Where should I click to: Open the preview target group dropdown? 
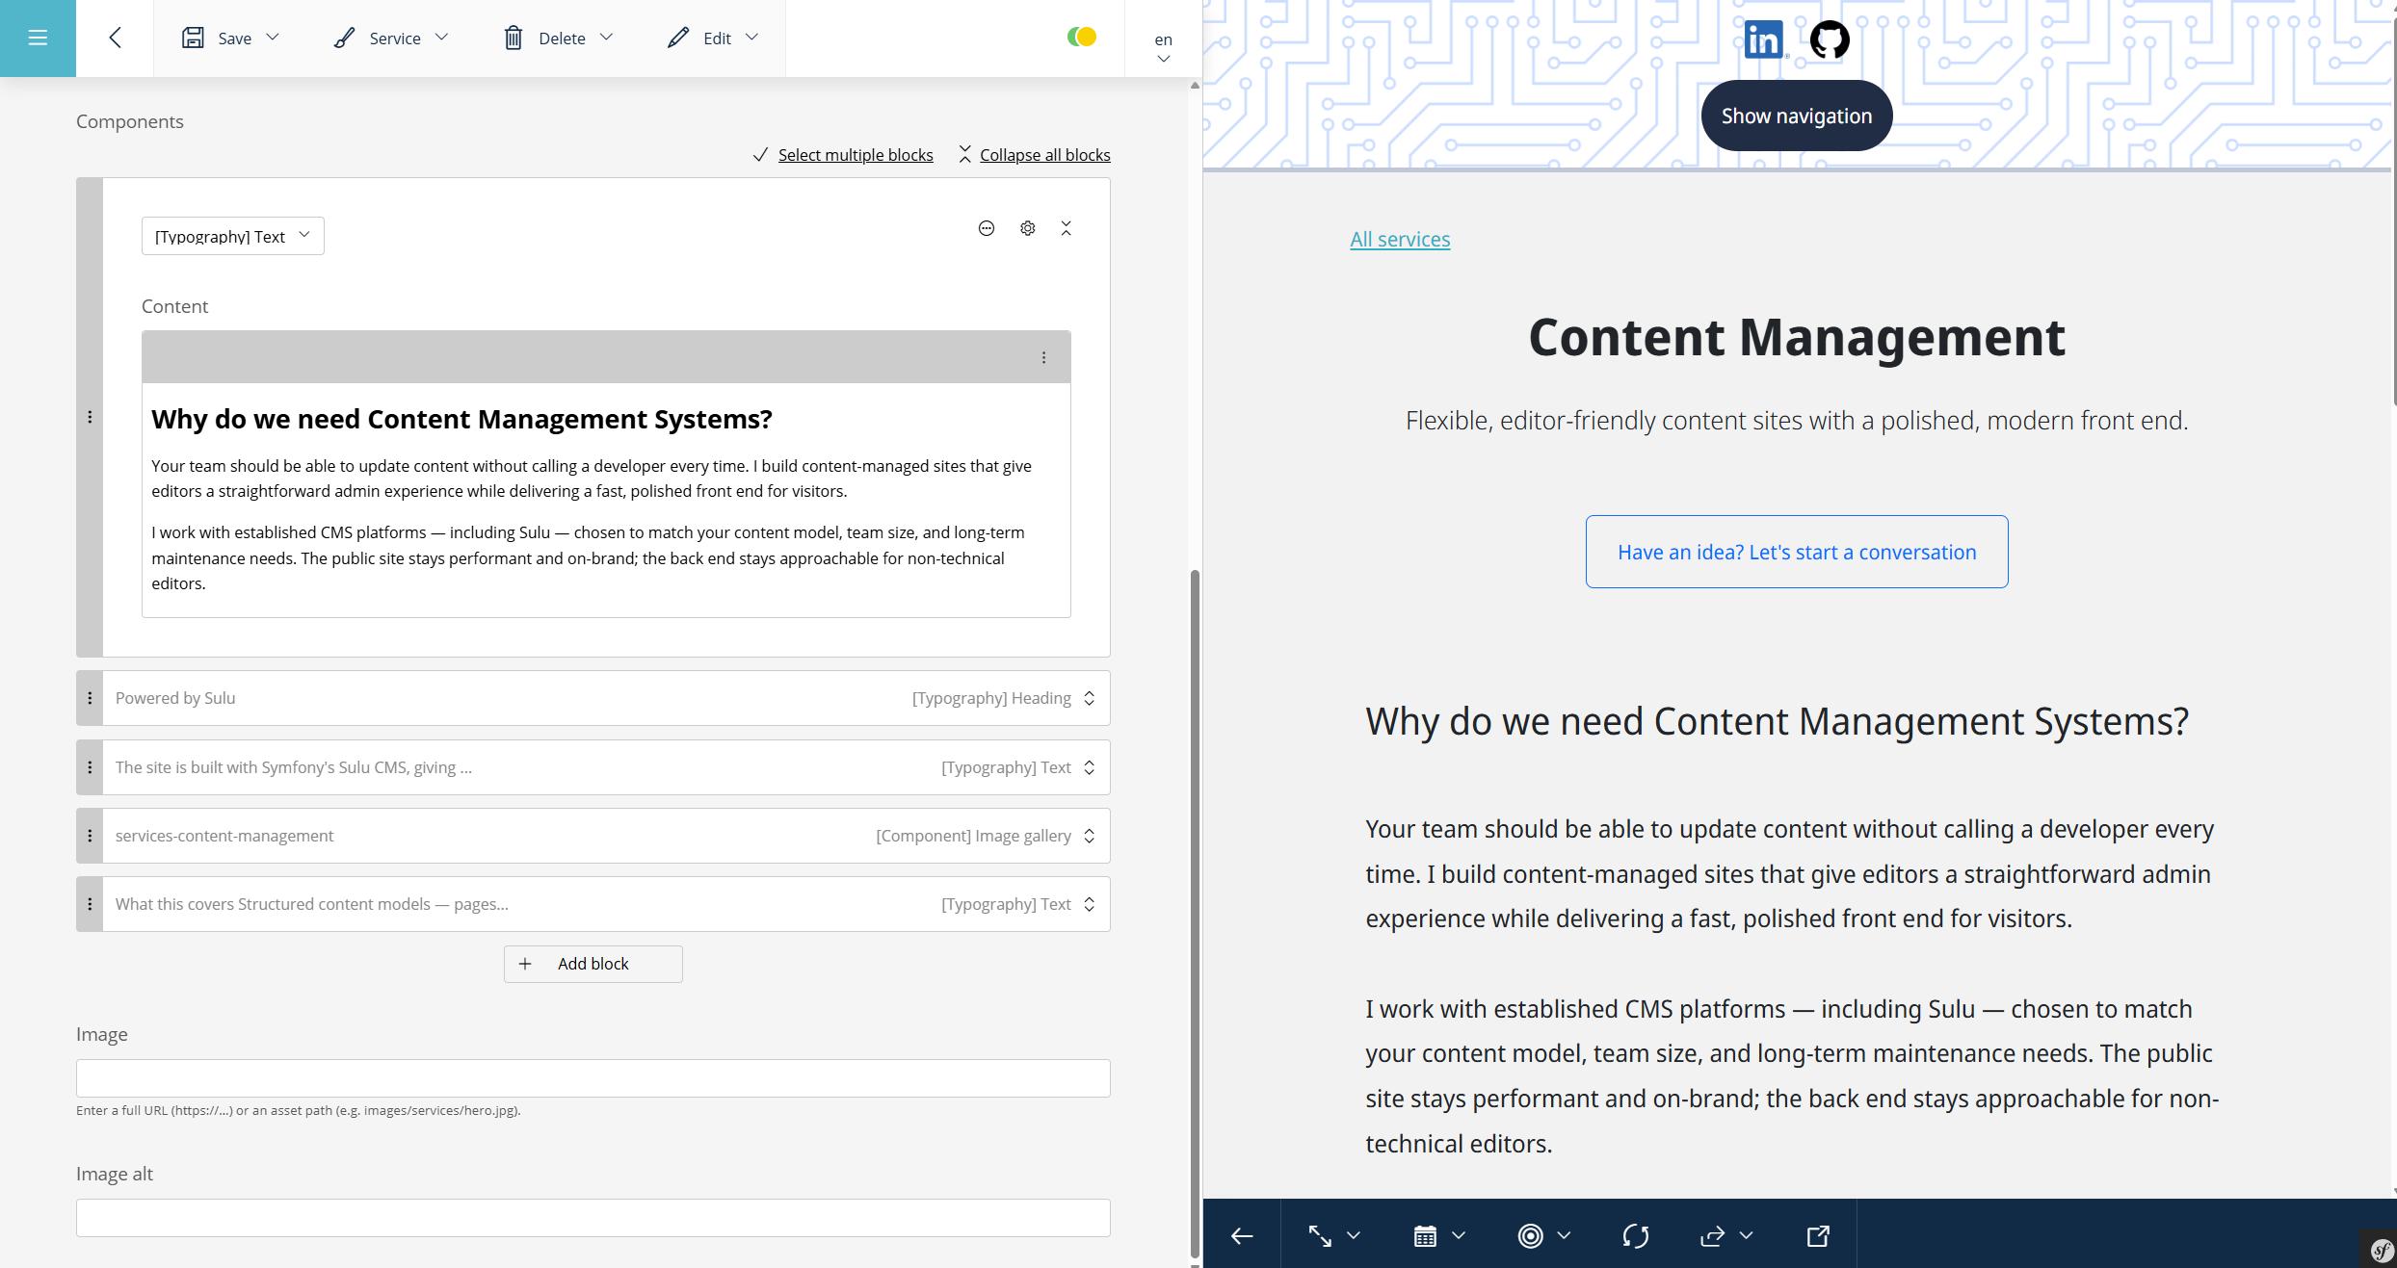tap(1543, 1235)
